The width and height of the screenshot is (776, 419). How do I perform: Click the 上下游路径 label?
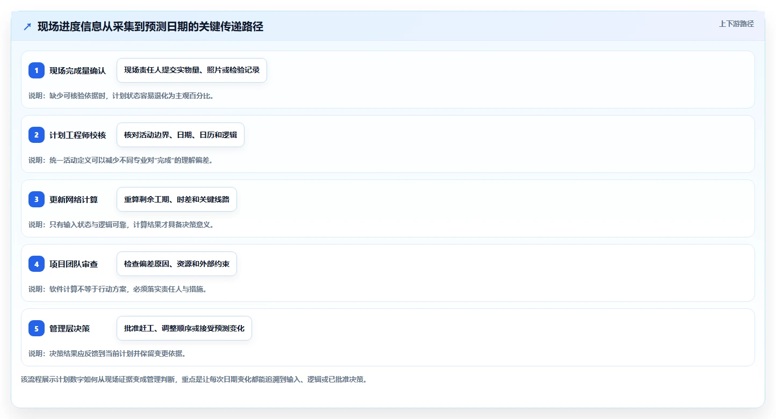click(x=737, y=24)
